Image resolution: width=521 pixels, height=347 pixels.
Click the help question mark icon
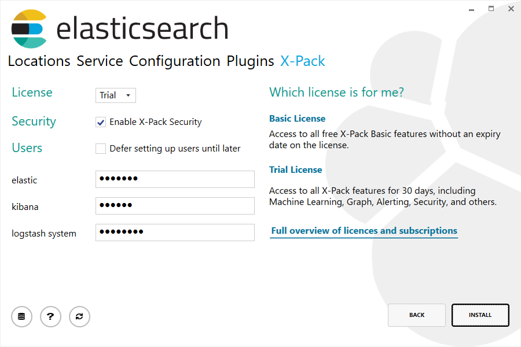click(50, 316)
